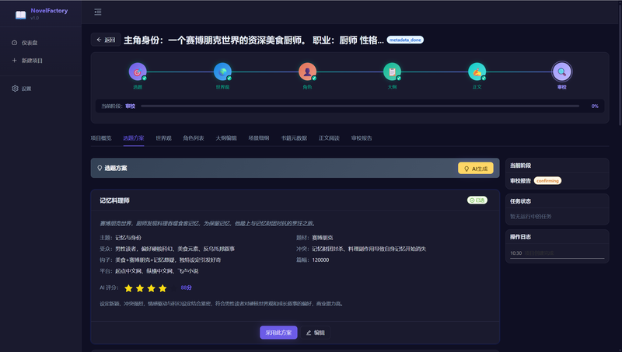Click the 题材 value 赛博朋克

[x=323, y=238]
